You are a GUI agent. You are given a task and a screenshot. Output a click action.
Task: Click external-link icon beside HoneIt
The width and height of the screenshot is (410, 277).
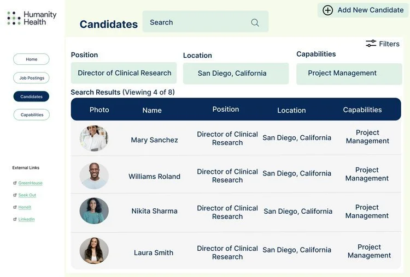[x=15, y=207]
